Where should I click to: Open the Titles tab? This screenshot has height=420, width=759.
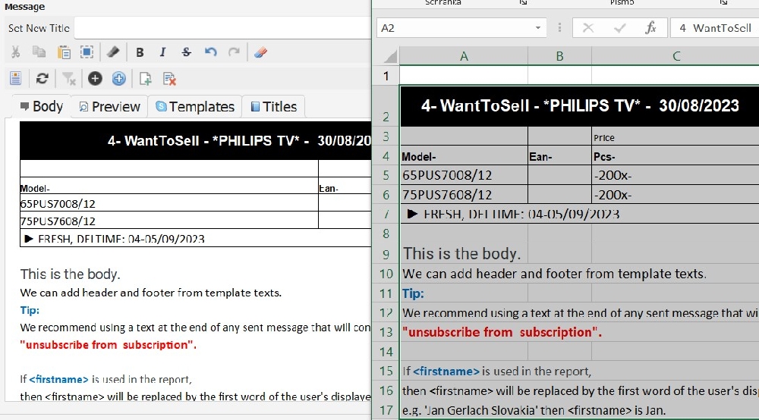[x=273, y=106]
